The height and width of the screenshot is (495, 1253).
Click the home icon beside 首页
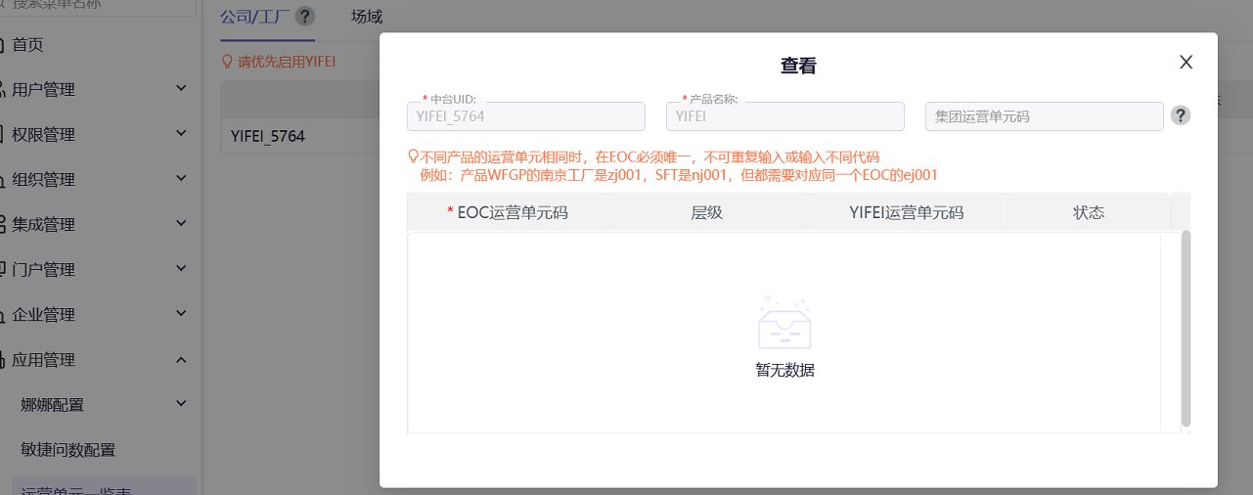pos(3,45)
